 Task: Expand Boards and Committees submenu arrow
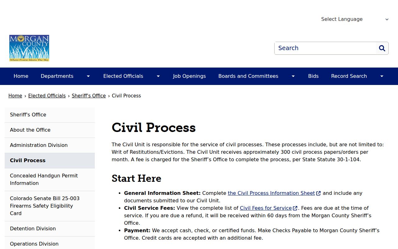tap(293, 76)
